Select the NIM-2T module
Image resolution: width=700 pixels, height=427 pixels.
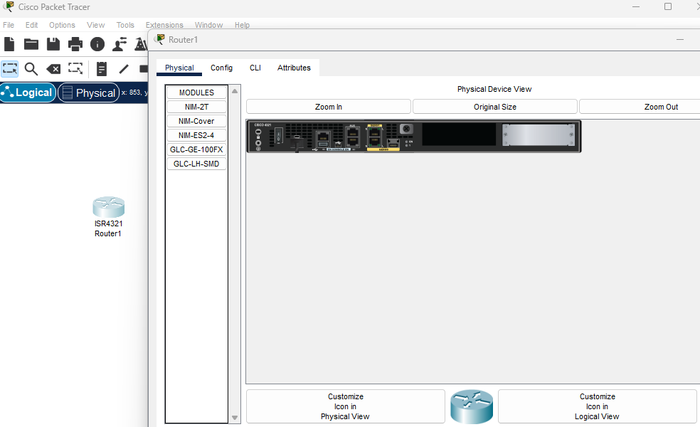[x=196, y=107]
